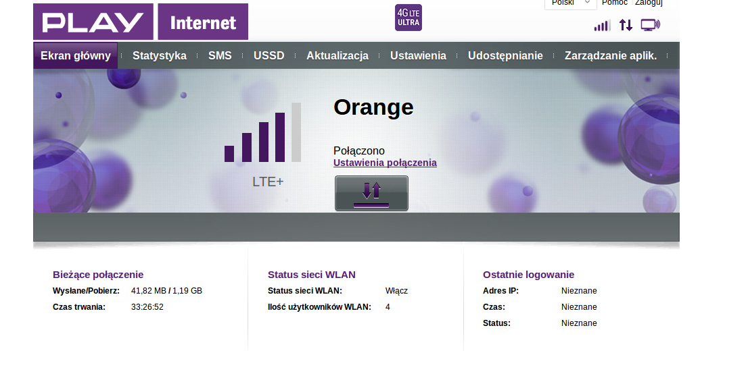
Task: Click the Orange operator name
Action: pyautogui.click(x=373, y=107)
